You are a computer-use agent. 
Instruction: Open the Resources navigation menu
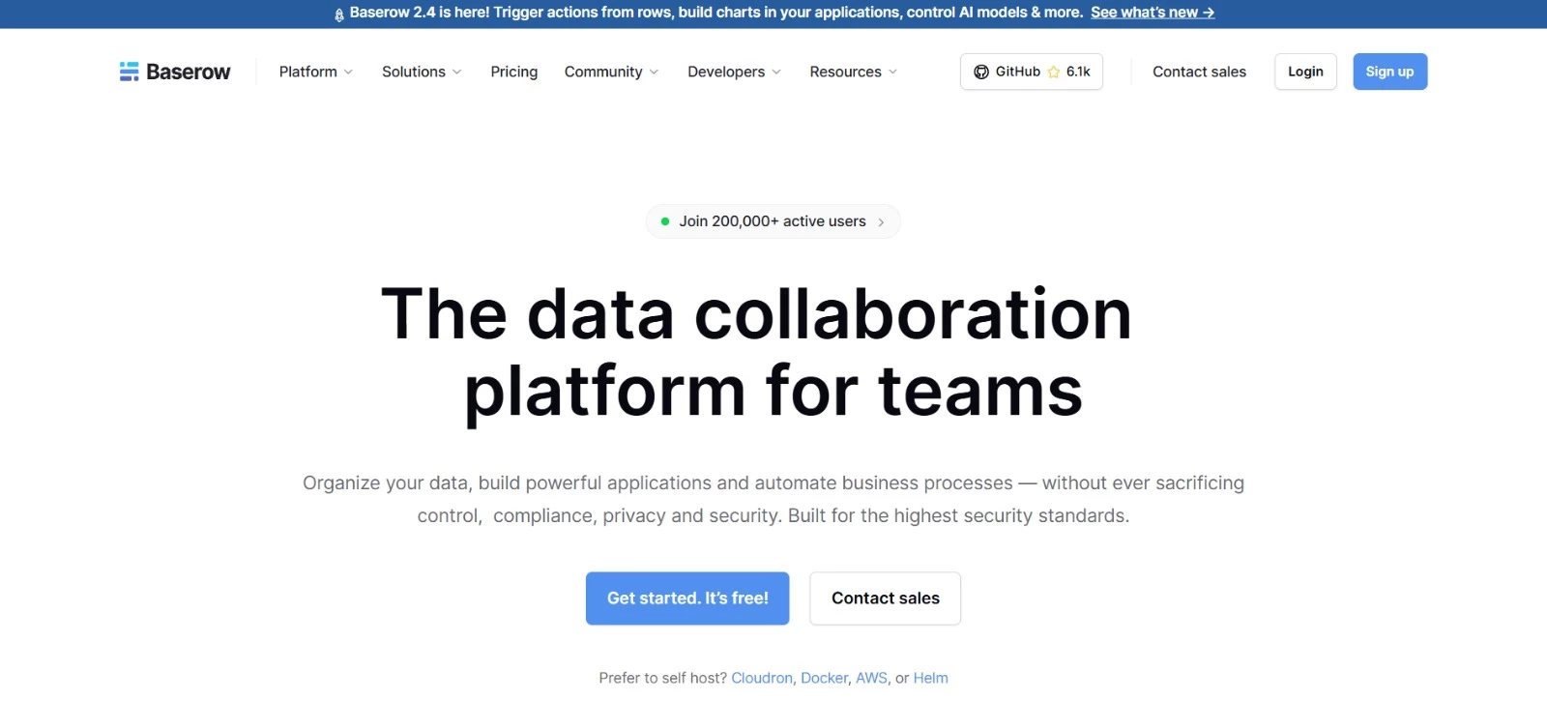pos(854,72)
